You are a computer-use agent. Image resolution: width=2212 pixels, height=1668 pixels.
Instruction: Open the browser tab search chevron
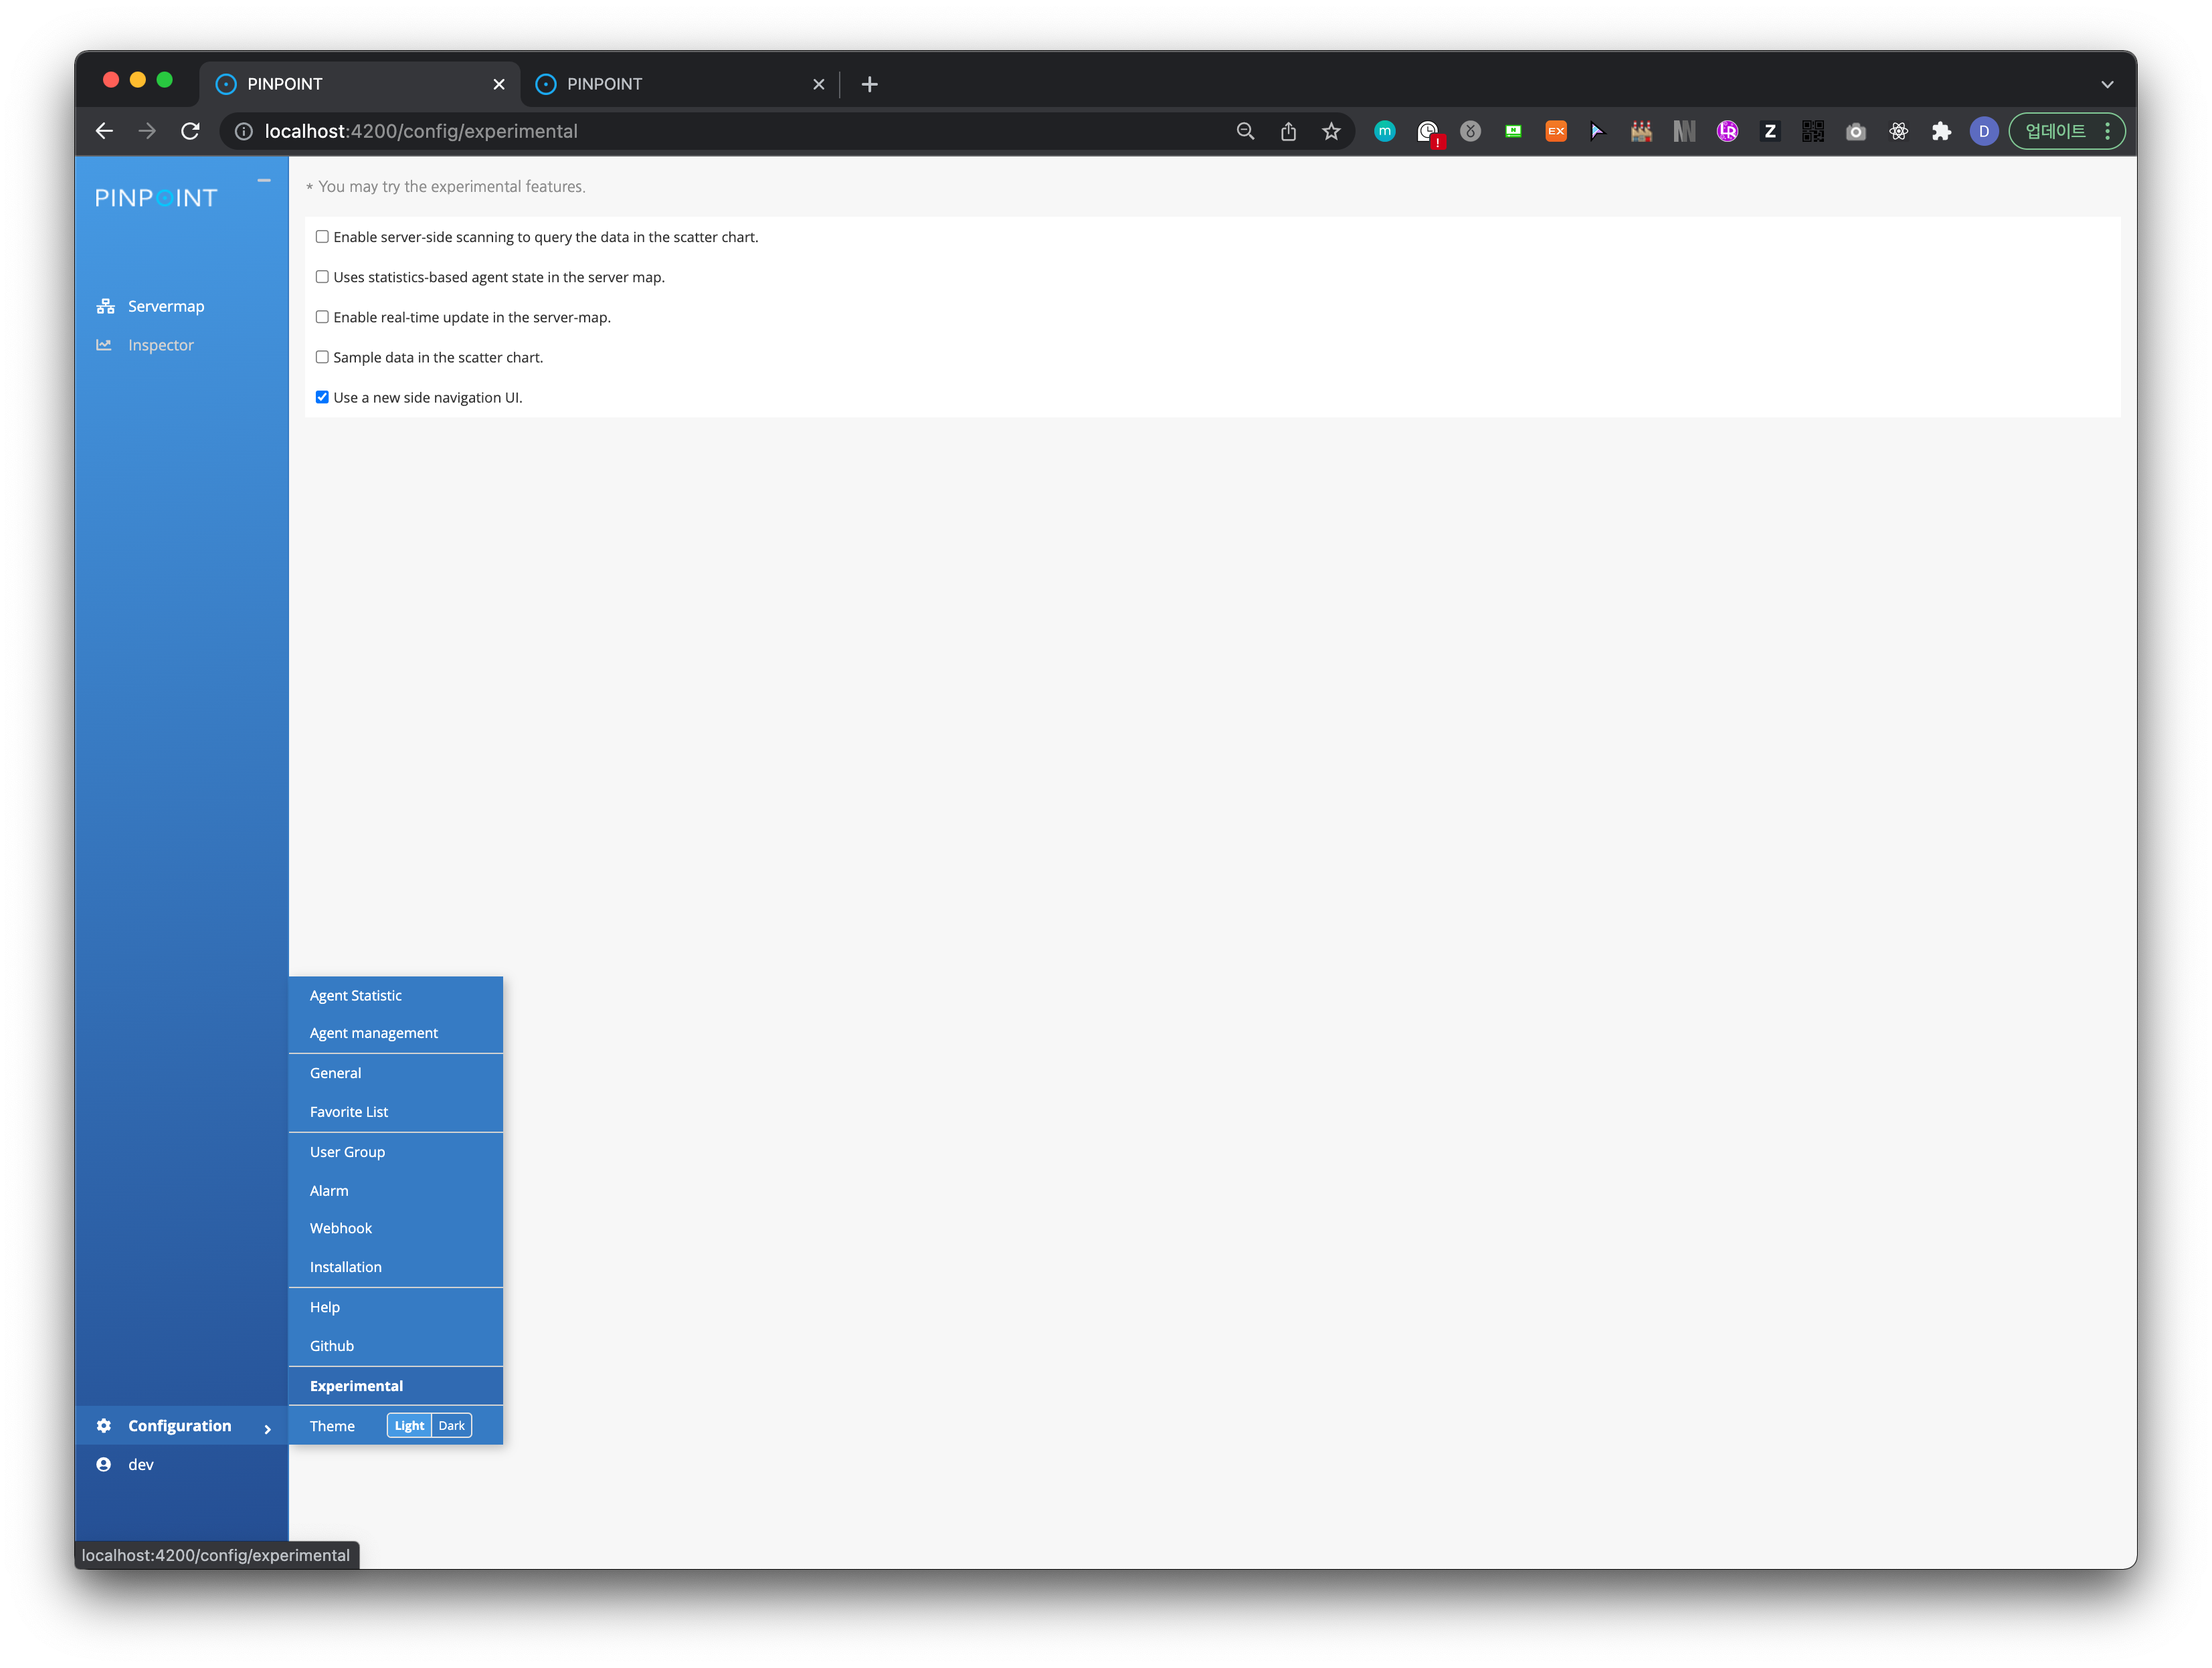pyautogui.click(x=2106, y=84)
